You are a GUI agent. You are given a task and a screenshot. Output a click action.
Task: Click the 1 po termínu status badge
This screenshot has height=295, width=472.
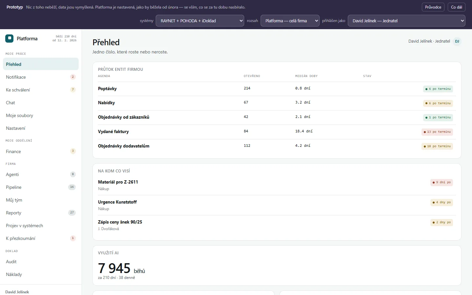point(438,117)
